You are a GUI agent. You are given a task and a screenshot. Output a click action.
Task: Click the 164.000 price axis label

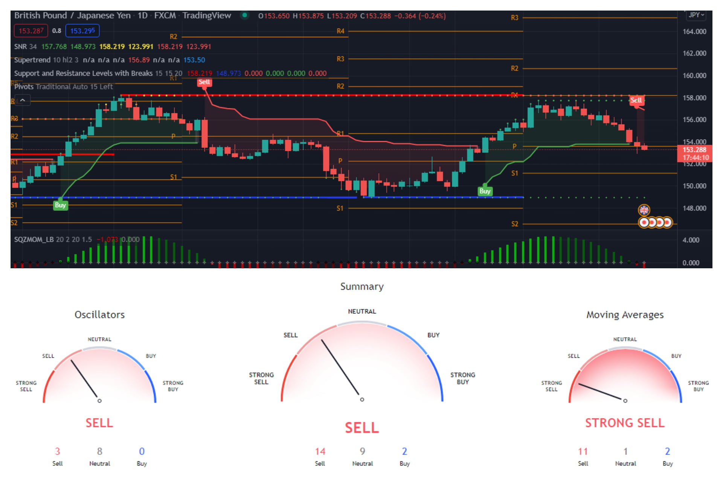pos(694,32)
